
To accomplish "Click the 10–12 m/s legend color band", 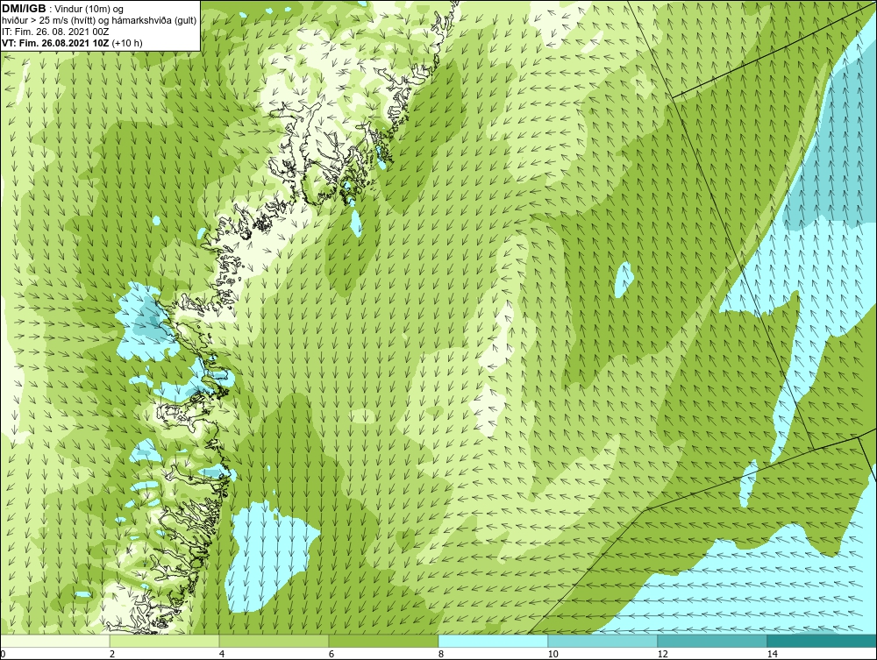I will [603, 641].
